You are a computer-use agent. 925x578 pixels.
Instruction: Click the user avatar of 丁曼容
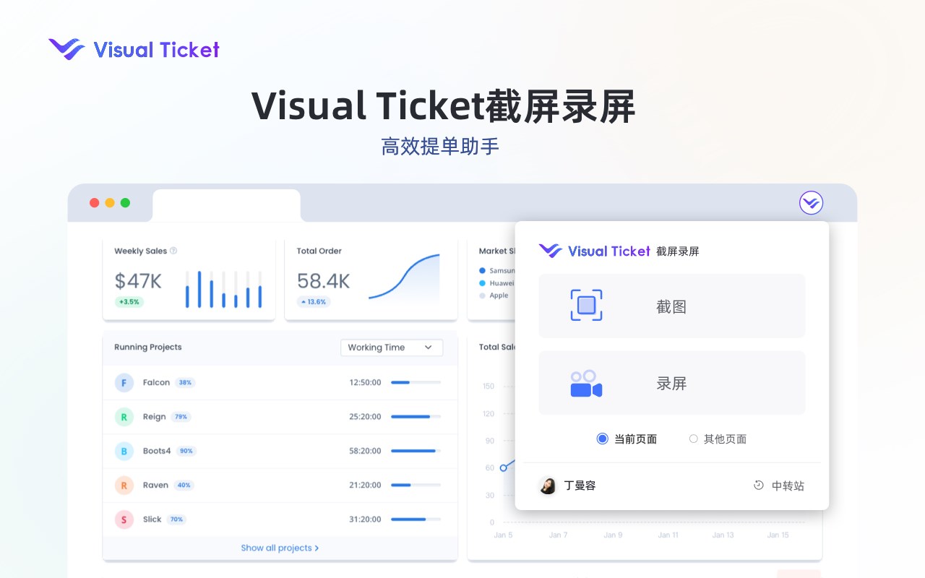tap(548, 486)
